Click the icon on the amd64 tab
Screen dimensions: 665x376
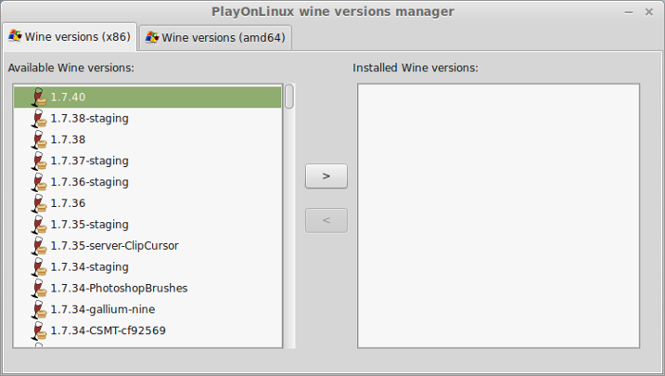point(152,37)
